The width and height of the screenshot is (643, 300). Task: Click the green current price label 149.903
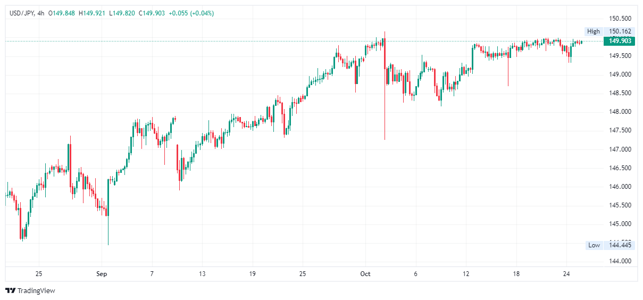620,41
